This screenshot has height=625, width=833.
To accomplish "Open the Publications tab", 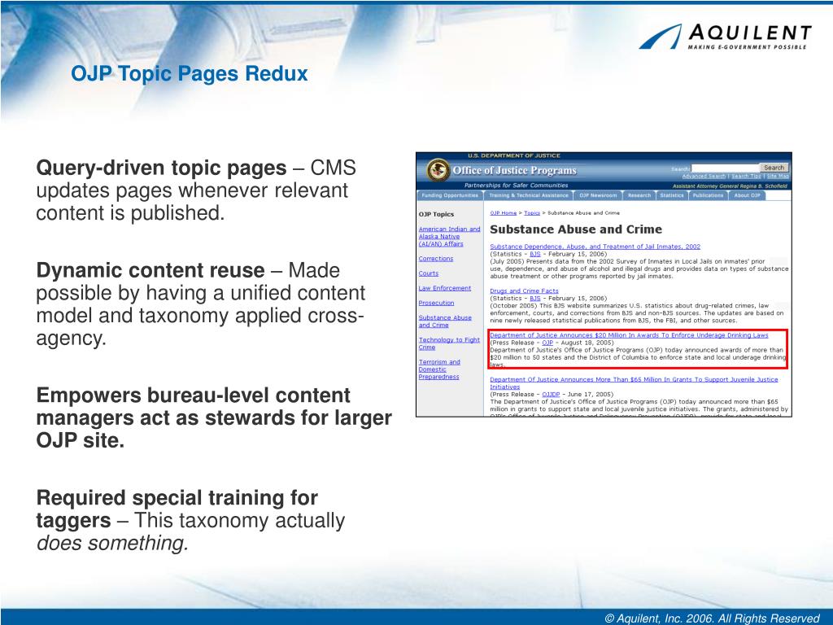I will 709,195.
